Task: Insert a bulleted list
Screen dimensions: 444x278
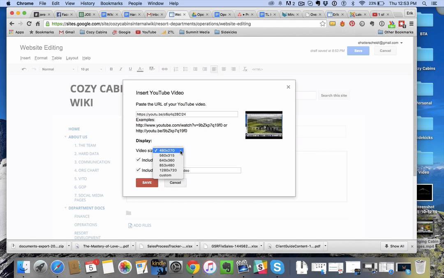Action: pyautogui.click(x=185, y=69)
